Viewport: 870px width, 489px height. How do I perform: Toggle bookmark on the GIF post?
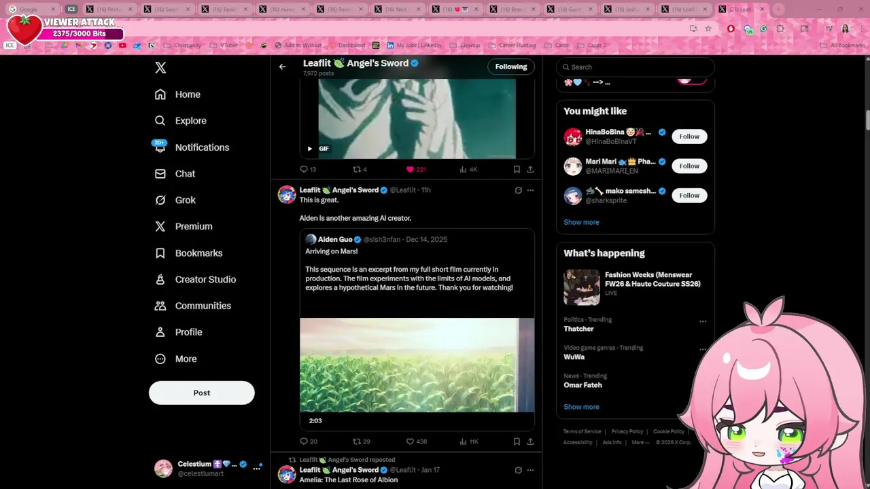517,169
